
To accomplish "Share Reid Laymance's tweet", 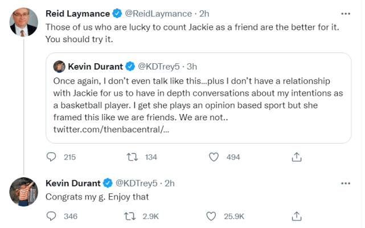I will coord(296,157).
